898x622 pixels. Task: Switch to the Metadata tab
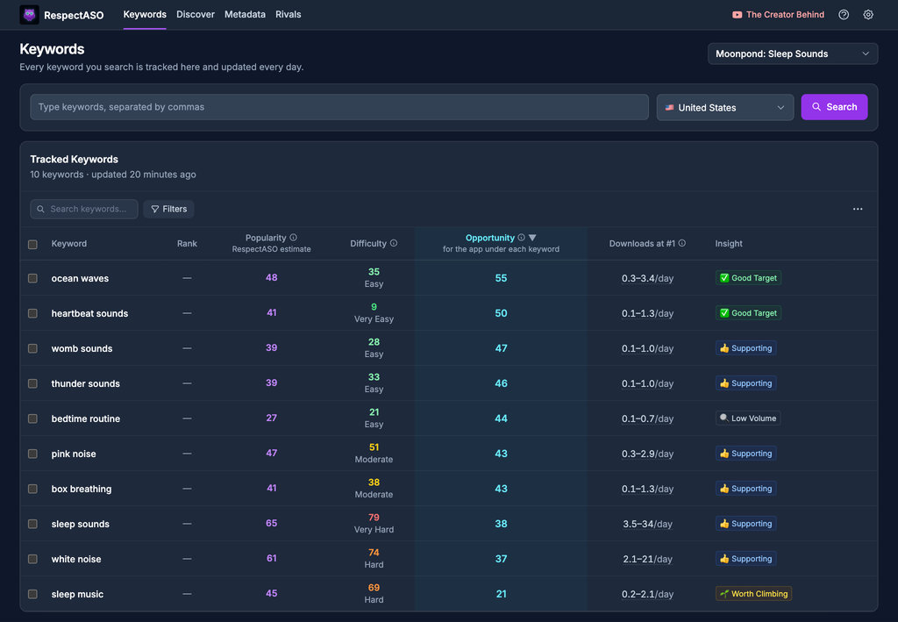[x=245, y=14]
